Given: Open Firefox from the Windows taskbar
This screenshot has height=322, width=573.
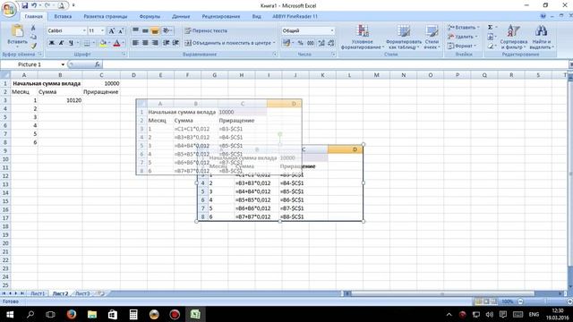Looking at the screenshot, I should tap(72, 314).
